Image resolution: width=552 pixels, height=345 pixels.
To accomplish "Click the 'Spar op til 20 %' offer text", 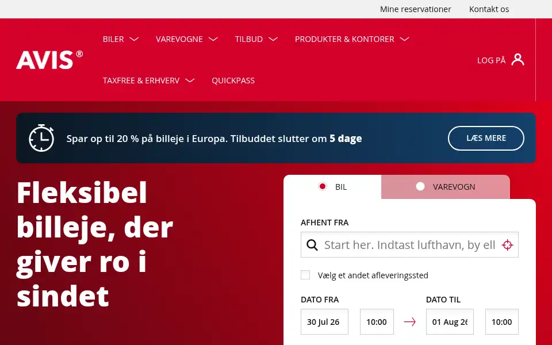I will (214, 139).
